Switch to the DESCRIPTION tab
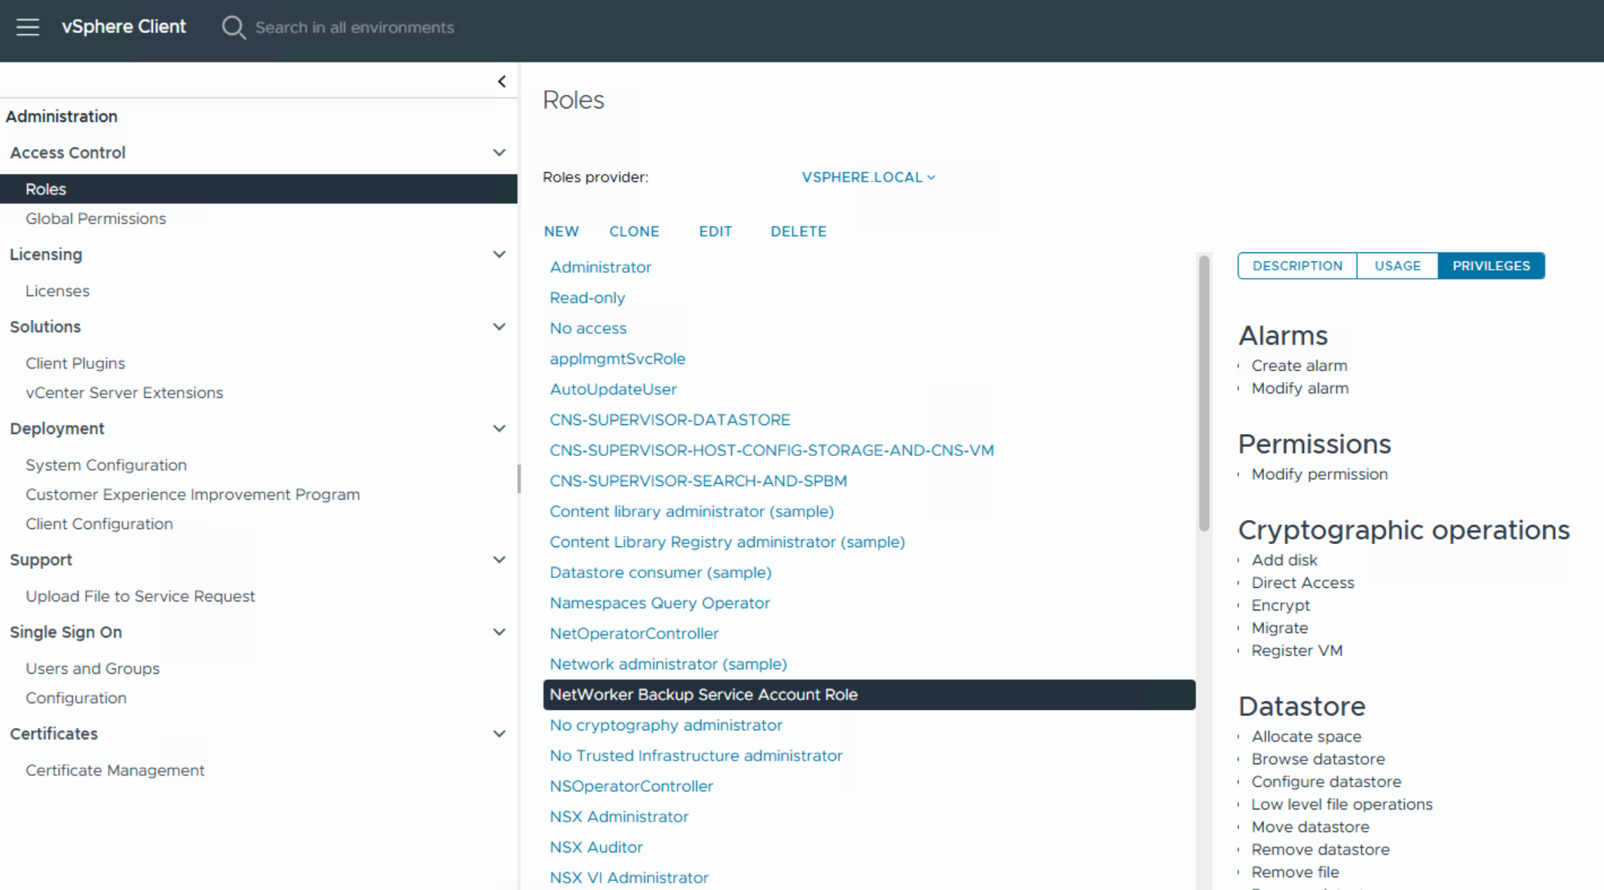 click(x=1297, y=265)
